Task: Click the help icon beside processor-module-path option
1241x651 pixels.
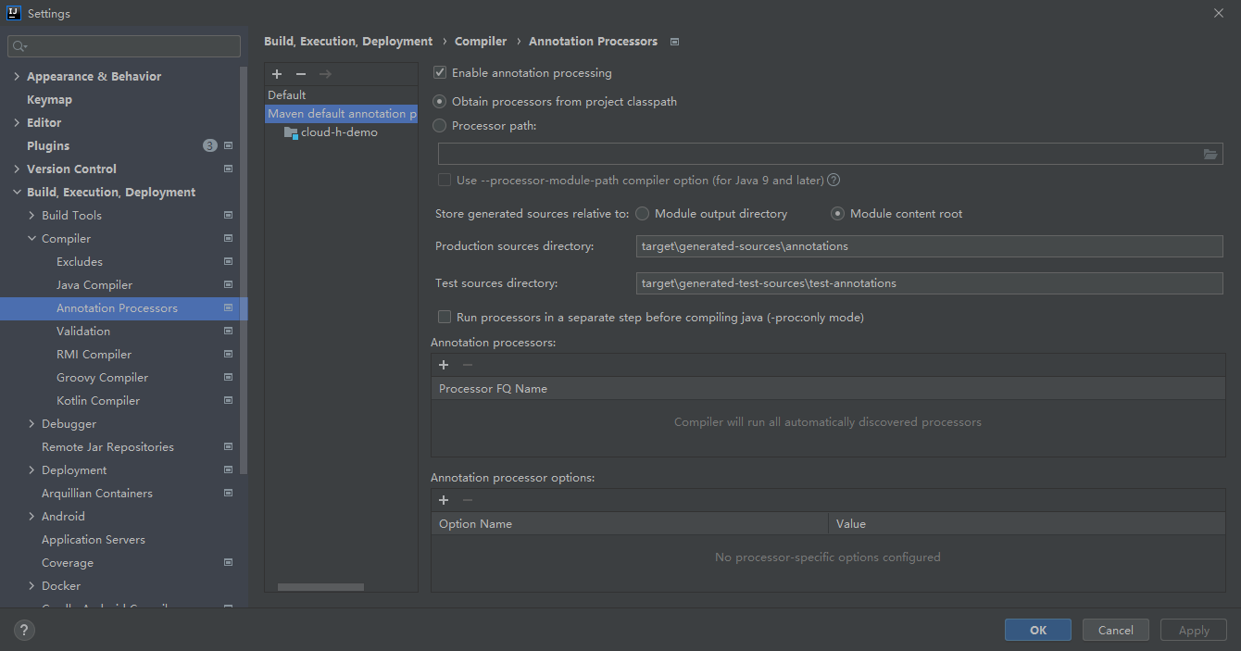Action: point(834,181)
